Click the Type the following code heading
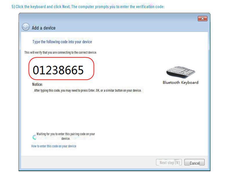The image size is (229, 172). click(62, 42)
